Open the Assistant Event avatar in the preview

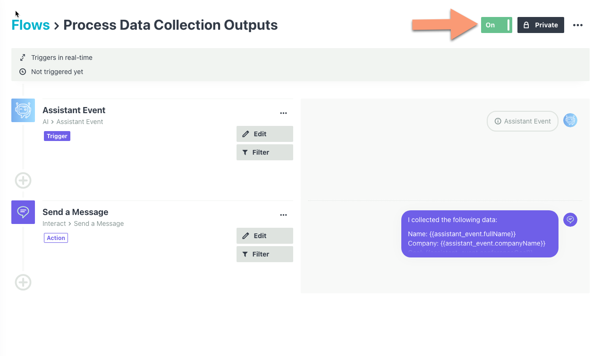tap(570, 121)
